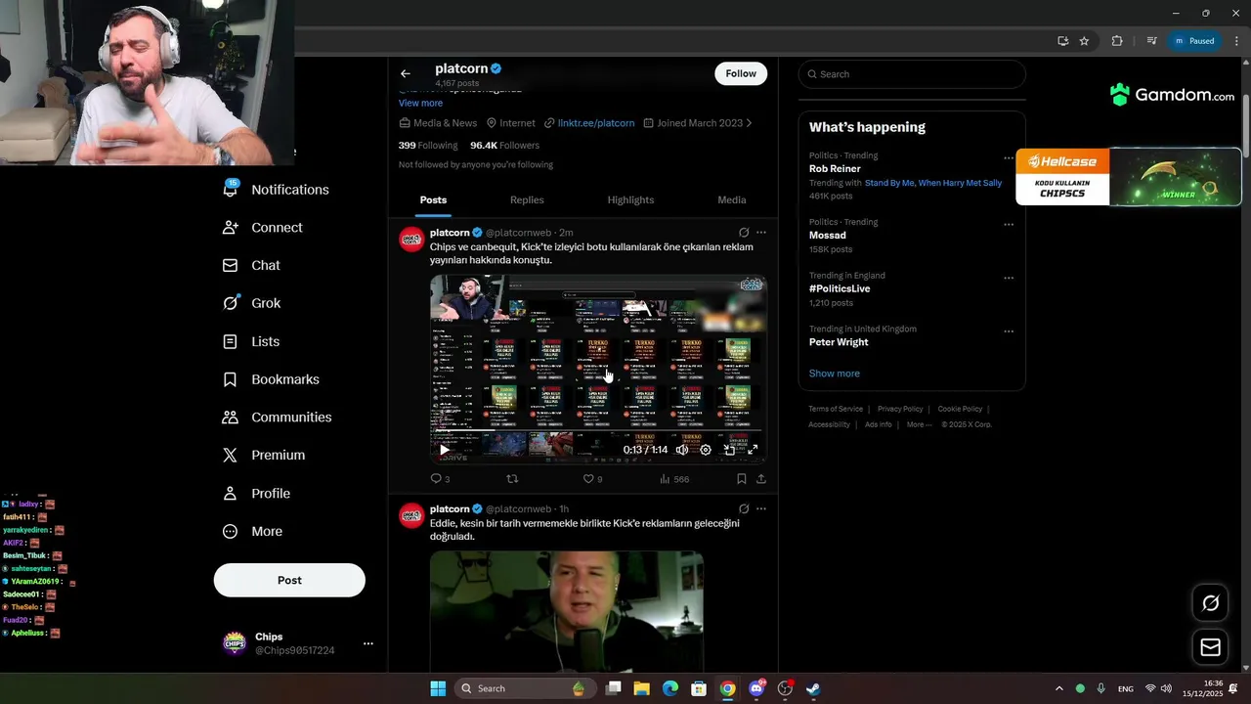Enter picture-in-picture for the video
This screenshot has height=704, width=1251.
[x=729, y=450]
